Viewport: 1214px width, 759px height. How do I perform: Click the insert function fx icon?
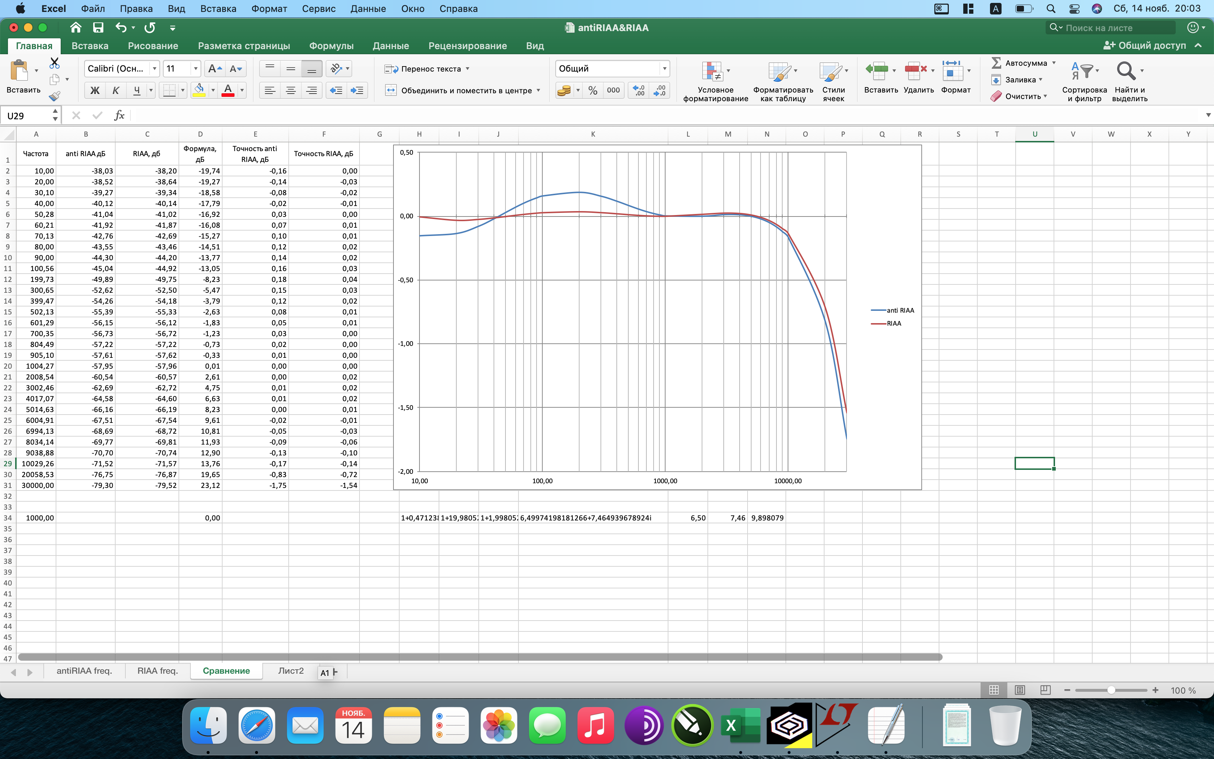pos(119,115)
